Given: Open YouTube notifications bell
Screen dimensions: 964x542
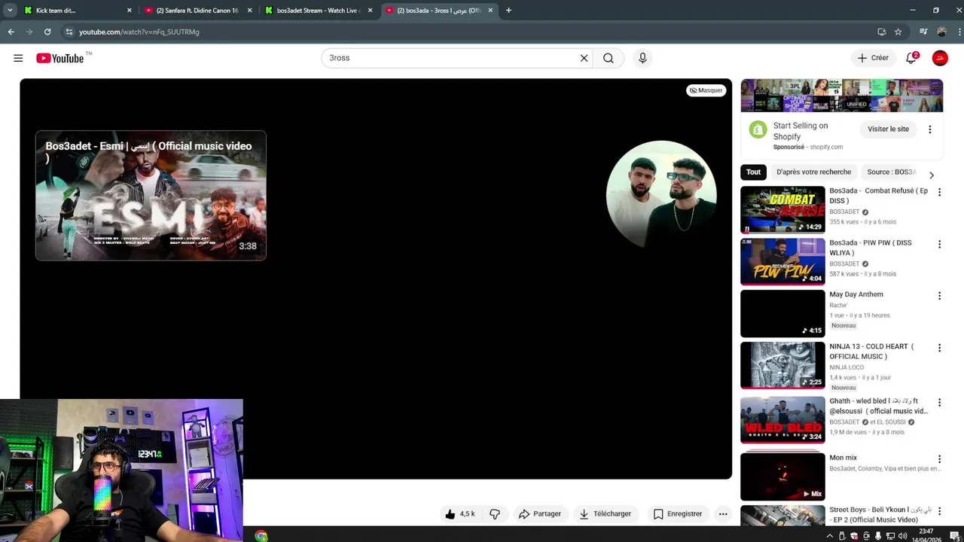Looking at the screenshot, I should [x=911, y=58].
